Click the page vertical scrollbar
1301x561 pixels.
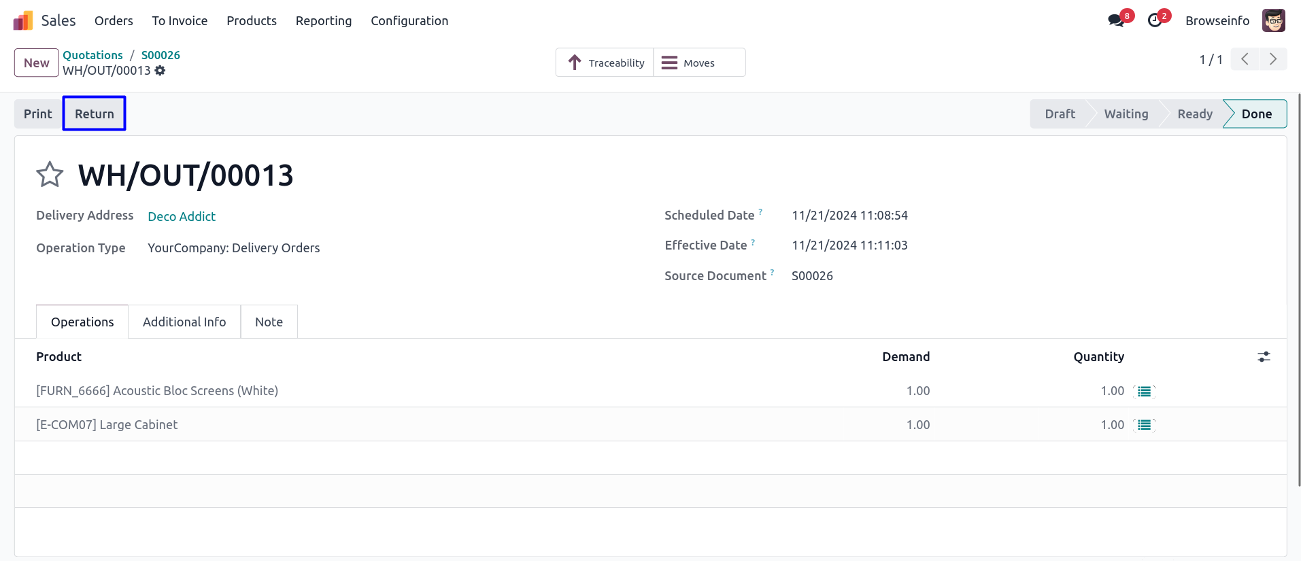(x=1299, y=290)
